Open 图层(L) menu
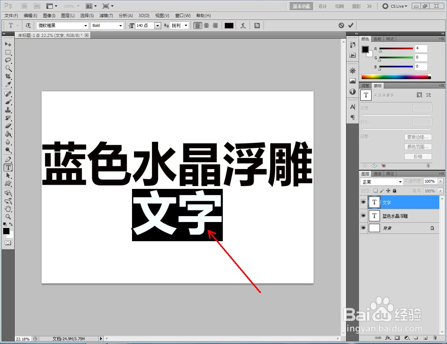Viewport: 447px width, 344px height. pos(68,16)
